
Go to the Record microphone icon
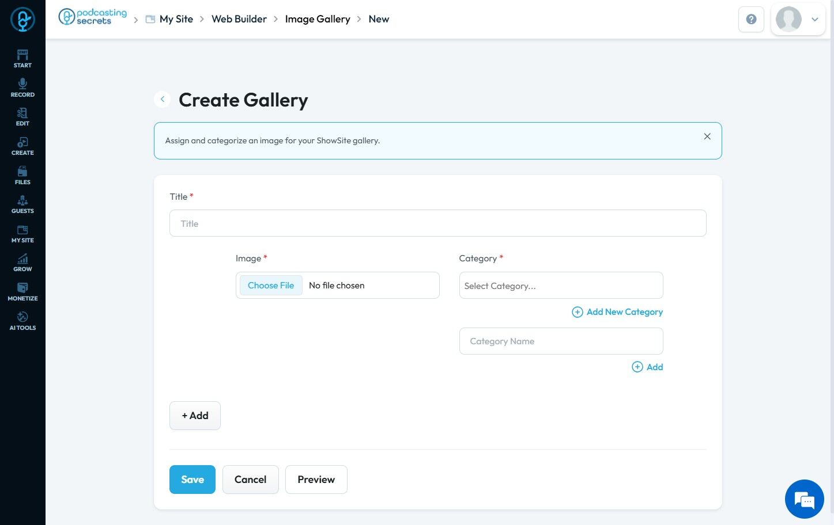22,87
